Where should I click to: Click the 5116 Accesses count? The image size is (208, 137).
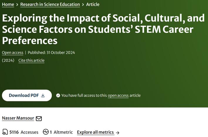click(24, 132)
